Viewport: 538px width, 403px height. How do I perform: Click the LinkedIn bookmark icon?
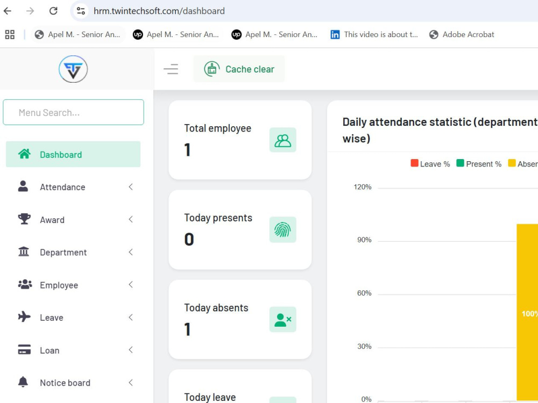tap(335, 34)
